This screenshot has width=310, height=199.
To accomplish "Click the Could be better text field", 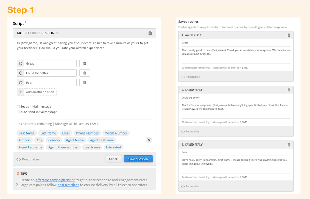I will (x=50, y=73).
